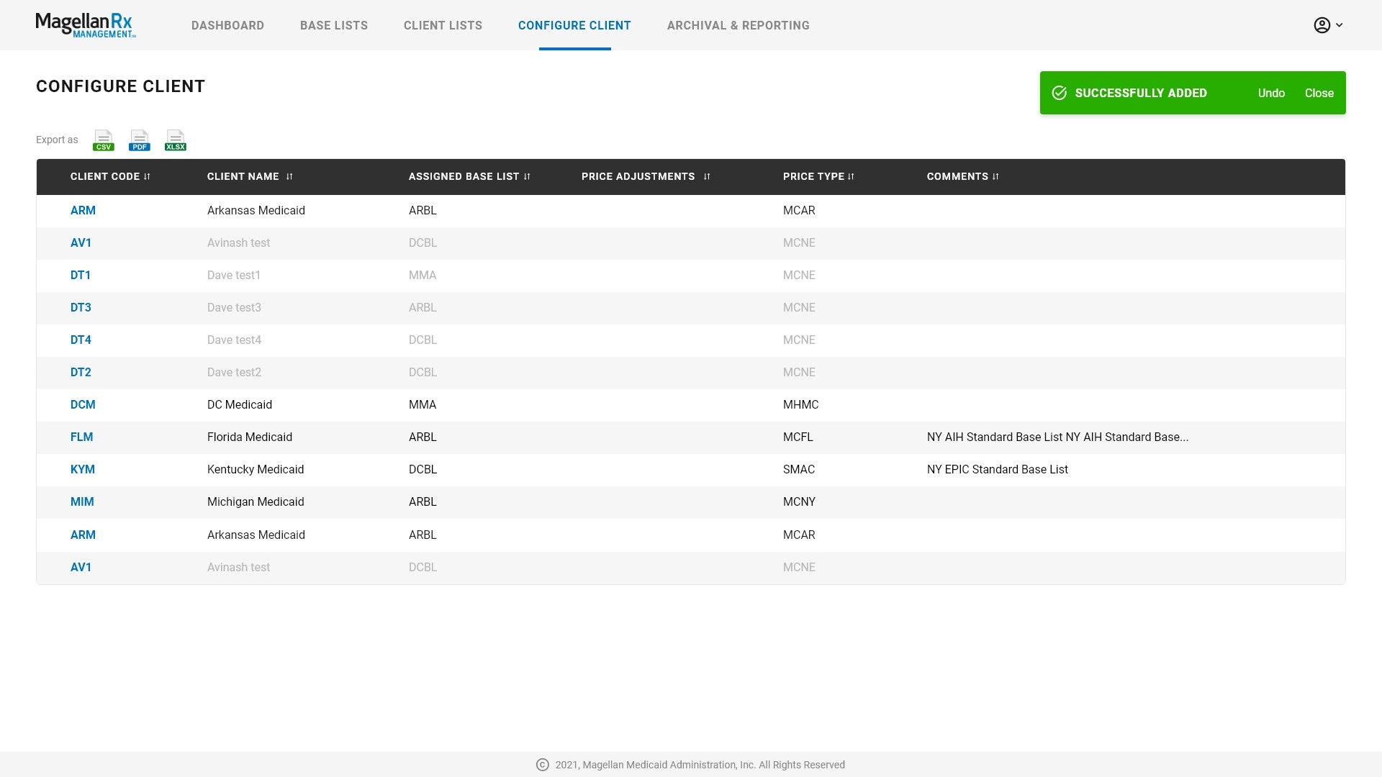Sort by the Client Code column
The height and width of the screenshot is (777, 1382).
147,177
